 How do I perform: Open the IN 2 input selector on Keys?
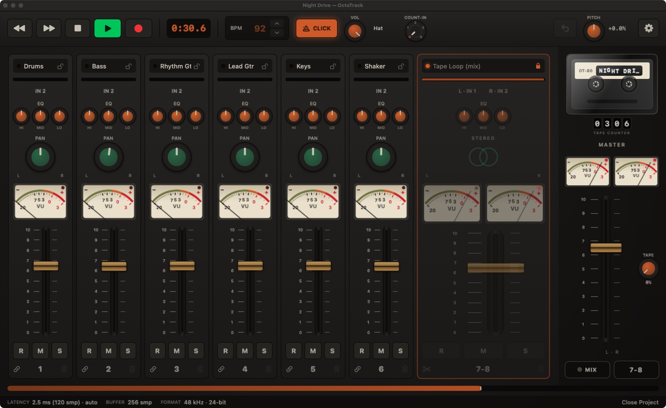pos(313,91)
